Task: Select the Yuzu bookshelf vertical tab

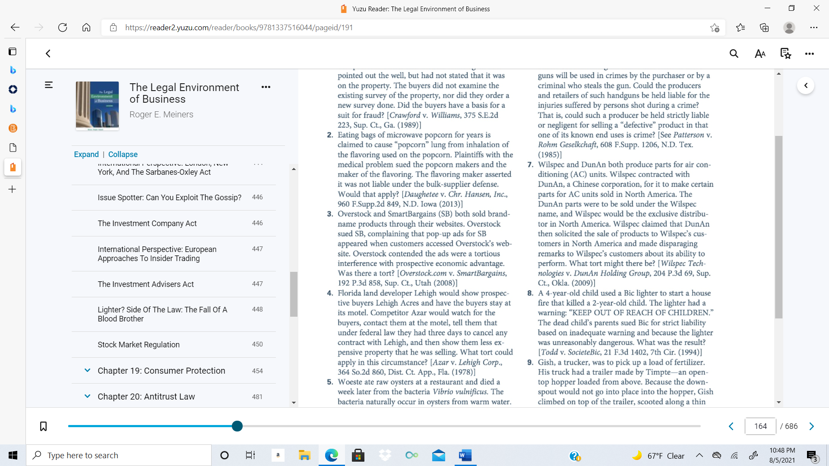Action: tap(13, 167)
